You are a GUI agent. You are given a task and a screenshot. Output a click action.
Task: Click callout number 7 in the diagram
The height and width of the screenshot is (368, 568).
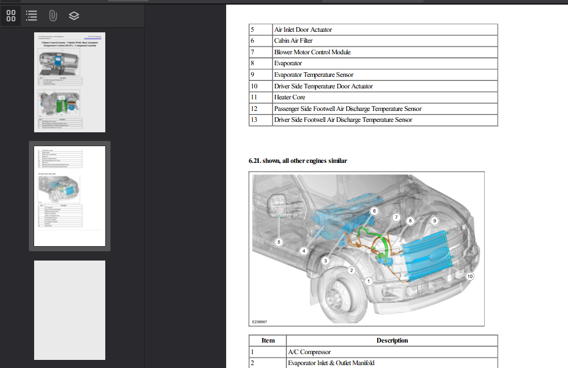coord(396,217)
